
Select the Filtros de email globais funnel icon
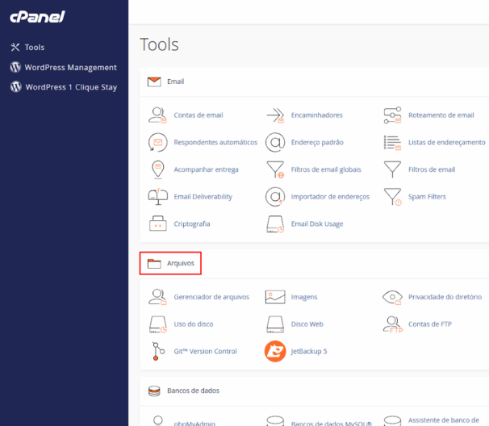pos(276,169)
